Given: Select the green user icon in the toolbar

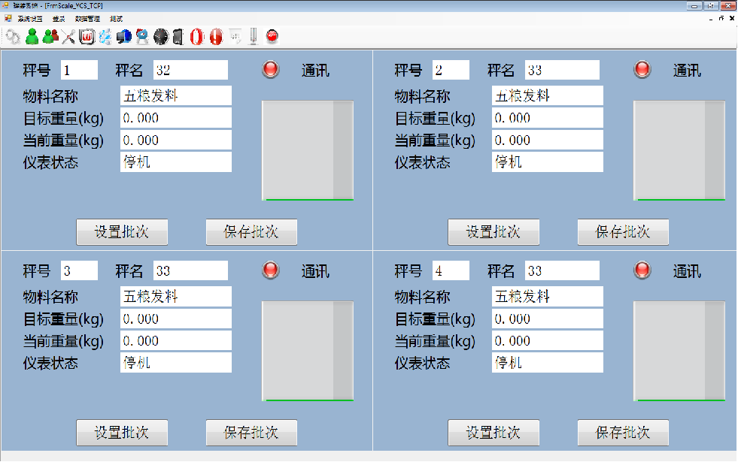Looking at the screenshot, I should click(31, 35).
